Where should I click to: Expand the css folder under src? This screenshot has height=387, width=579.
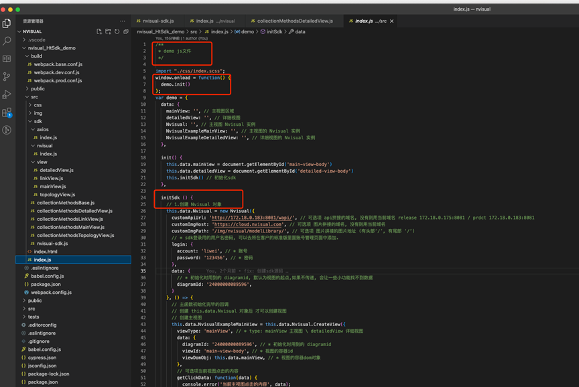click(38, 105)
